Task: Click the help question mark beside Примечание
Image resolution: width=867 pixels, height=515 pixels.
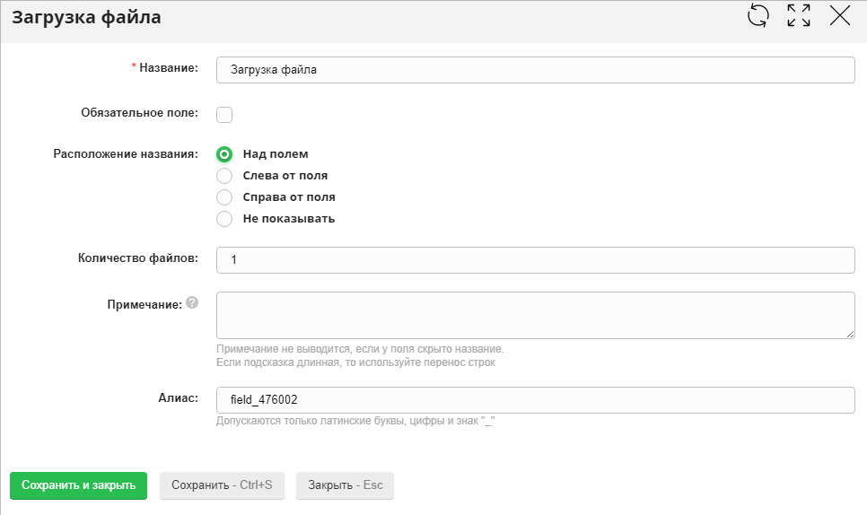Action: pyautogui.click(x=191, y=304)
